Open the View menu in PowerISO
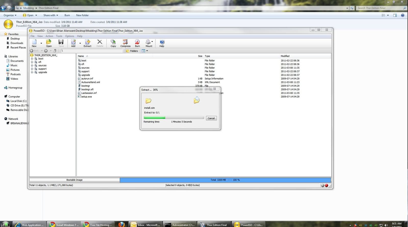 (x=40, y=36)
